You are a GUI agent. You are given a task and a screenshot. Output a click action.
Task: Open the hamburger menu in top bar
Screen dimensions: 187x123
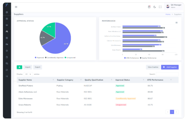(16, 7)
